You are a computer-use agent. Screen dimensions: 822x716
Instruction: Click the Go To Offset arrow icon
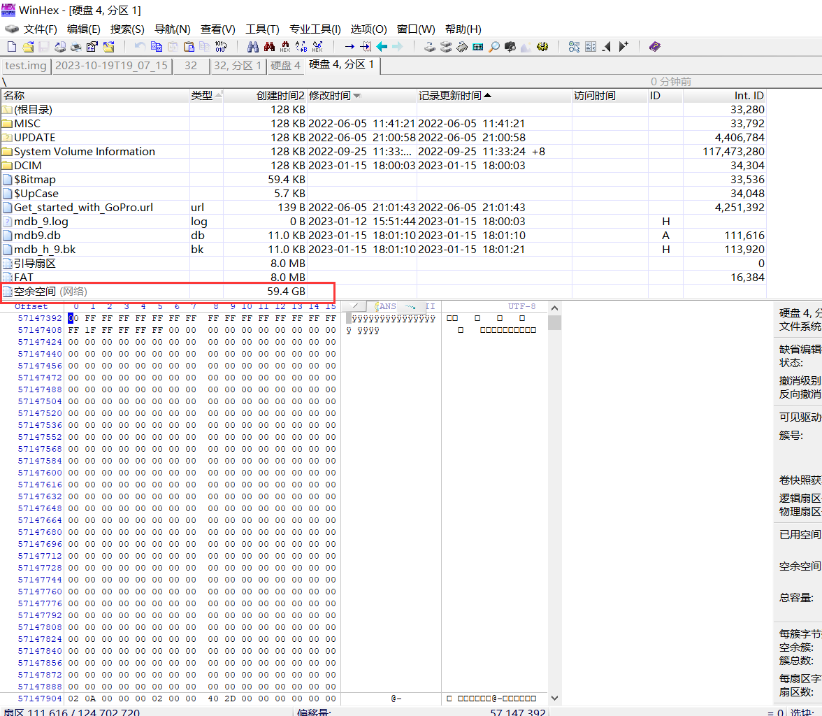tap(349, 47)
